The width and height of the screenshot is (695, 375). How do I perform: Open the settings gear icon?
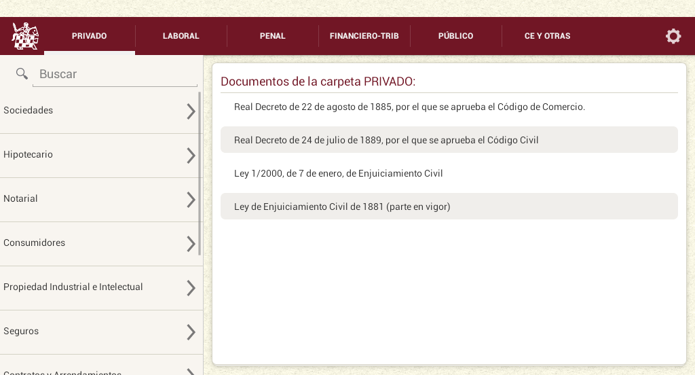click(x=673, y=36)
